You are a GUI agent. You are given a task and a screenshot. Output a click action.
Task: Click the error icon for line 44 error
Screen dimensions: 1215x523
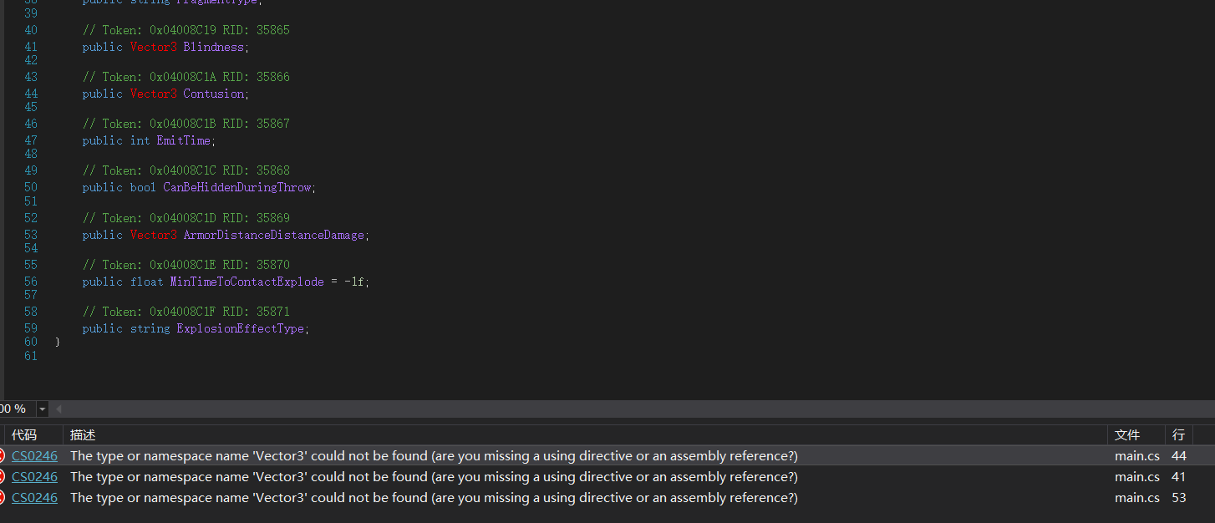click(x=2, y=455)
